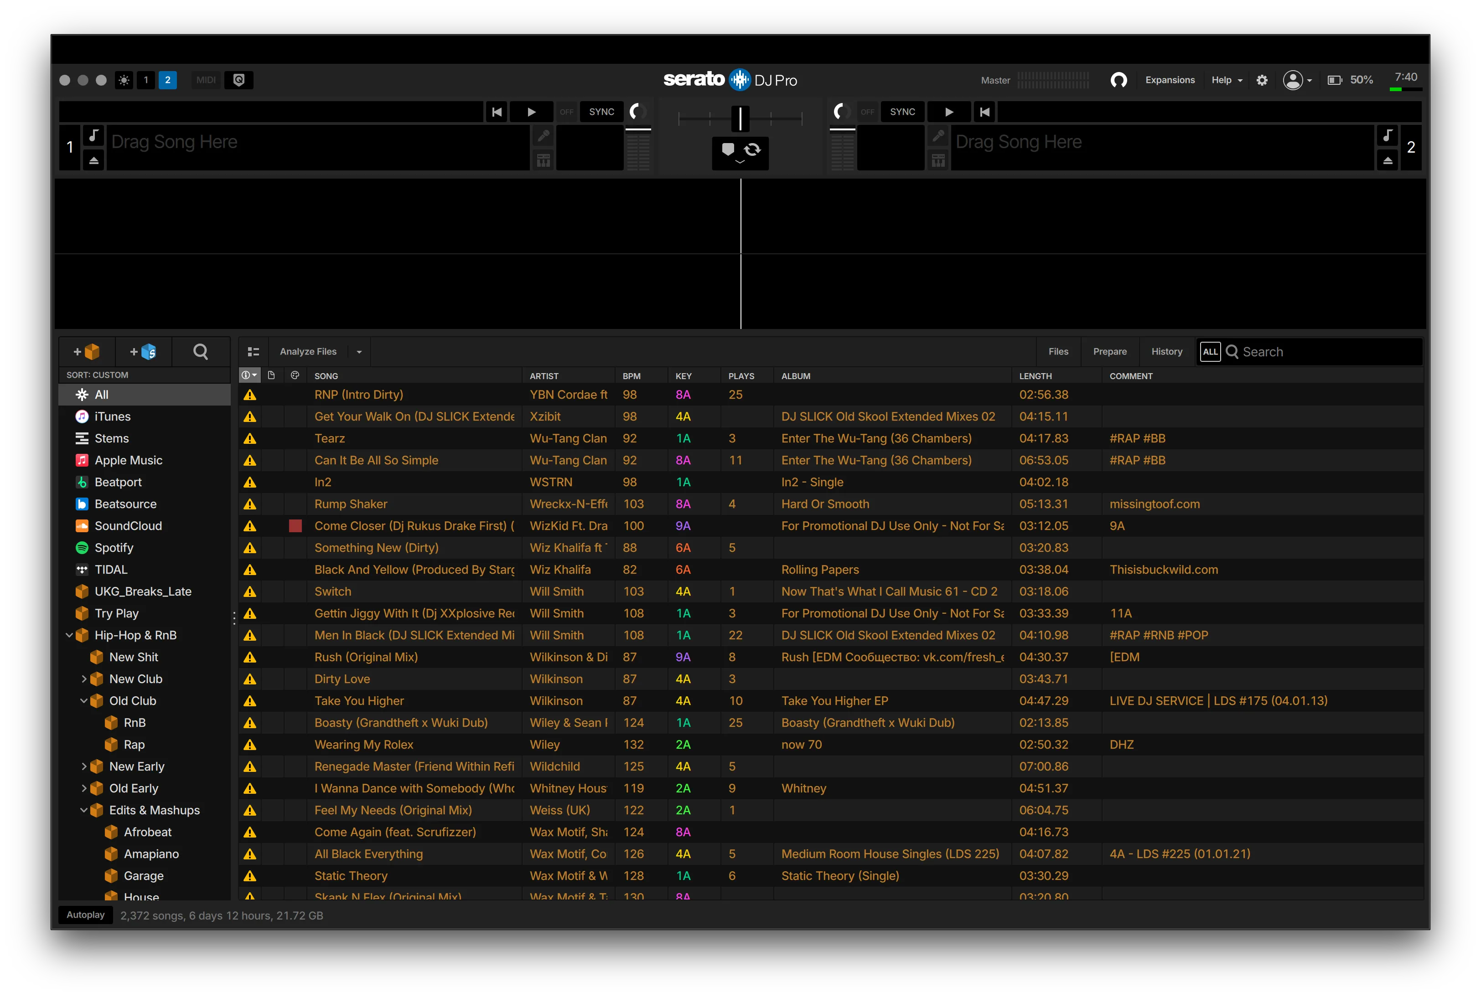Click the circular loop arrows icon in center
This screenshot has width=1481, height=997.
tap(752, 149)
